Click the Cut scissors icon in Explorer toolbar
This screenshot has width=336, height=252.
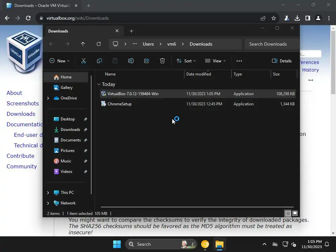pos(84,61)
